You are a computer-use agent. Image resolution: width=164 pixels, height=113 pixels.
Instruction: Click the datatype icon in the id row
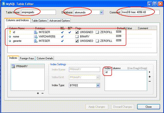[x=36, y=32]
